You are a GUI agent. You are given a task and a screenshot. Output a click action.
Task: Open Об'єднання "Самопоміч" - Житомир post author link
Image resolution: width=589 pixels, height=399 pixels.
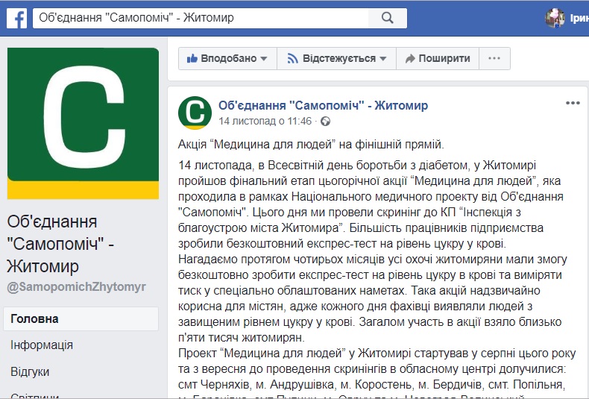(323, 106)
